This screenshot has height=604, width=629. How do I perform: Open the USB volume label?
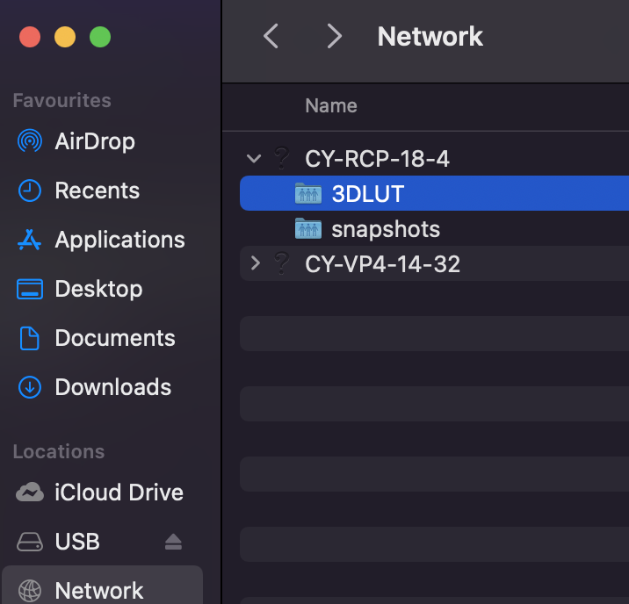pos(77,542)
